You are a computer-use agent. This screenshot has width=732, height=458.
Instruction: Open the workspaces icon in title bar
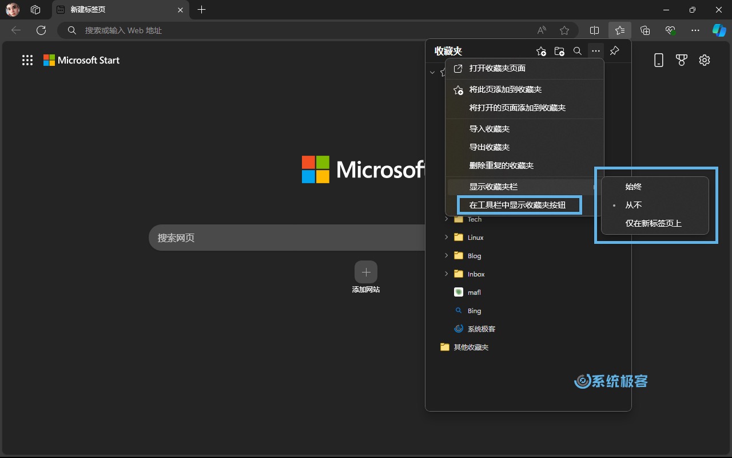35,10
